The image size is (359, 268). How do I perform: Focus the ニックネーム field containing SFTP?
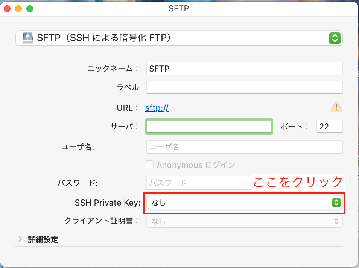pyautogui.click(x=244, y=69)
